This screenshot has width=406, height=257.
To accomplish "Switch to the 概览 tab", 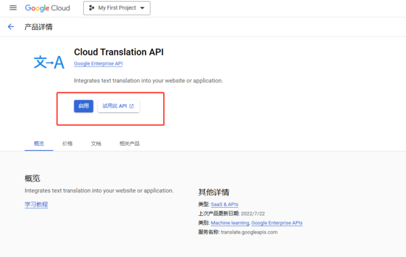I will [x=39, y=144].
